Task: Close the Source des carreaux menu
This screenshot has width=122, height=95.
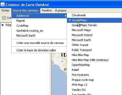Action: pyautogui.click(x=26, y=10)
